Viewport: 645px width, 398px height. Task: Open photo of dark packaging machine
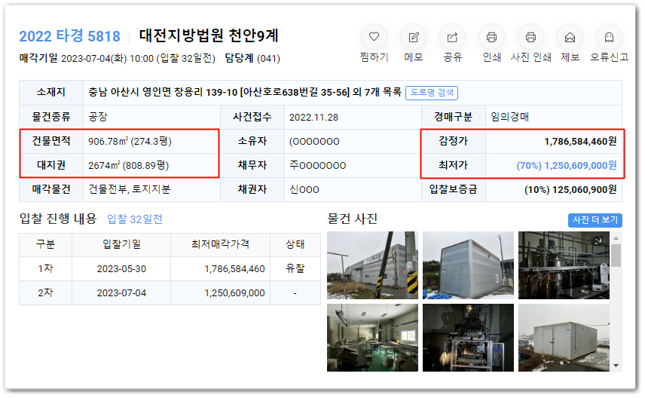[x=468, y=338]
